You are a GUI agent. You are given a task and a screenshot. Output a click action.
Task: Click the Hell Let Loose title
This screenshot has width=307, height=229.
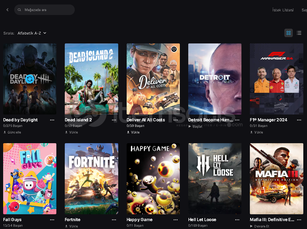pyautogui.click(x=202, y=220)
